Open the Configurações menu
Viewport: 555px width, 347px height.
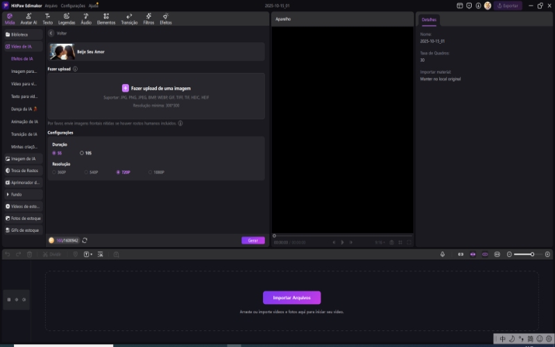click(73, 6)
